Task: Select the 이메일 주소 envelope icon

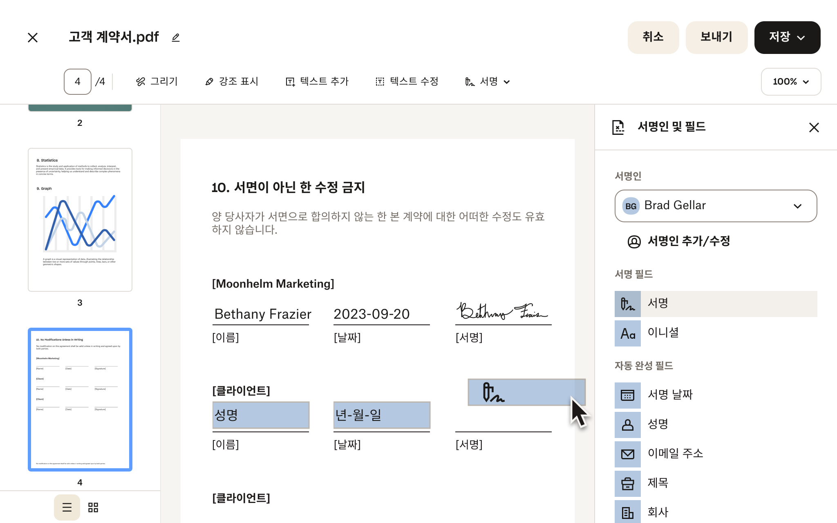Action: pyautogui.click(x=628, y=454)
